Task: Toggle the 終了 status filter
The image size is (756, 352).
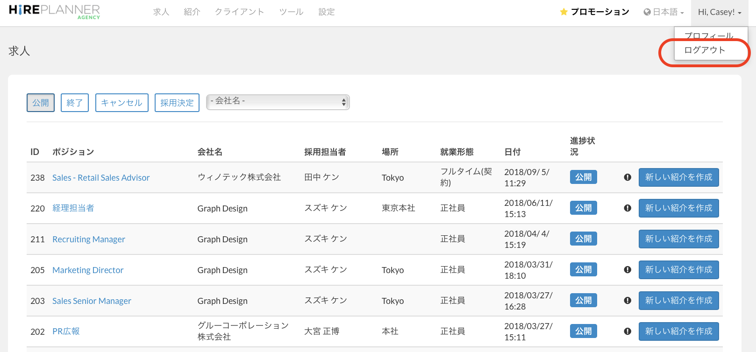Action: [75, 103]
